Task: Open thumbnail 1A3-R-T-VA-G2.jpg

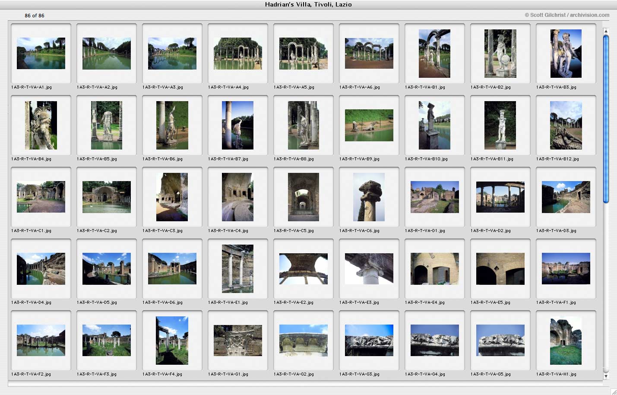Action: pos(304,341)
